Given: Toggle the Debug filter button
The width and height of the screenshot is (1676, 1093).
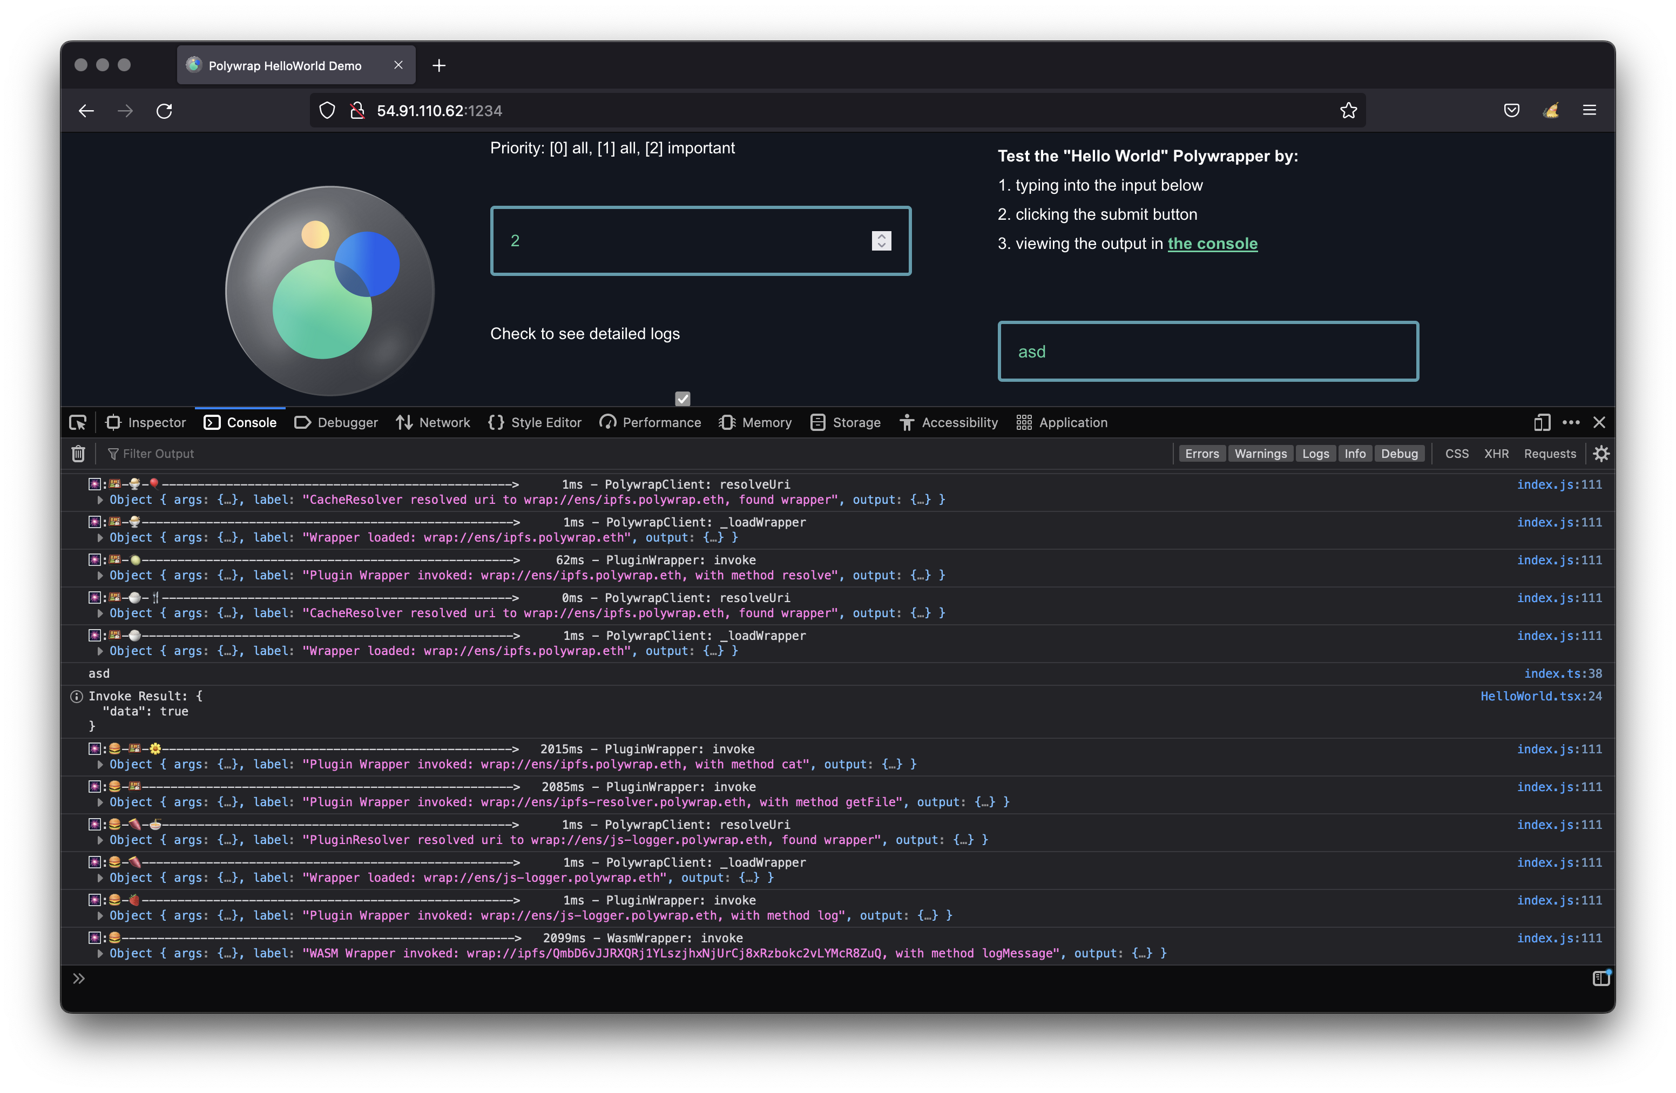Looking at the screenshot, I should click(x=1398, y=454).
